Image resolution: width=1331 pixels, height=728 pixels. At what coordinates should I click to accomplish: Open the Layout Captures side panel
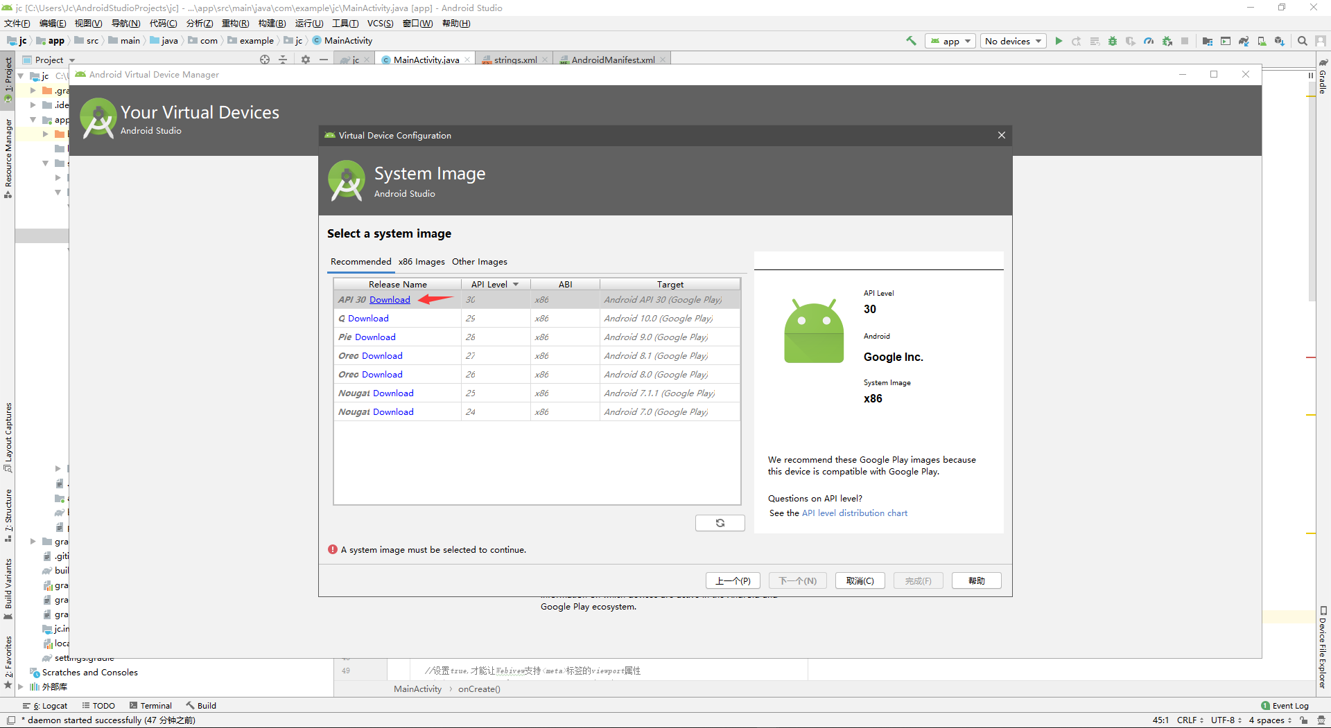pos(8,438)
